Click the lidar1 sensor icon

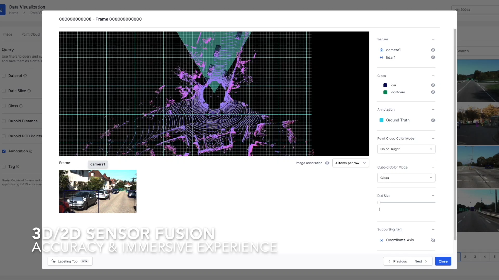tap(382, 58)
